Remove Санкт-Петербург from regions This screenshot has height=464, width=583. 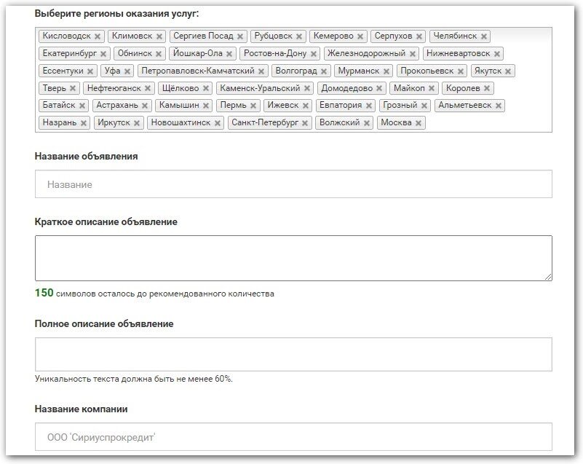(305, 123)
